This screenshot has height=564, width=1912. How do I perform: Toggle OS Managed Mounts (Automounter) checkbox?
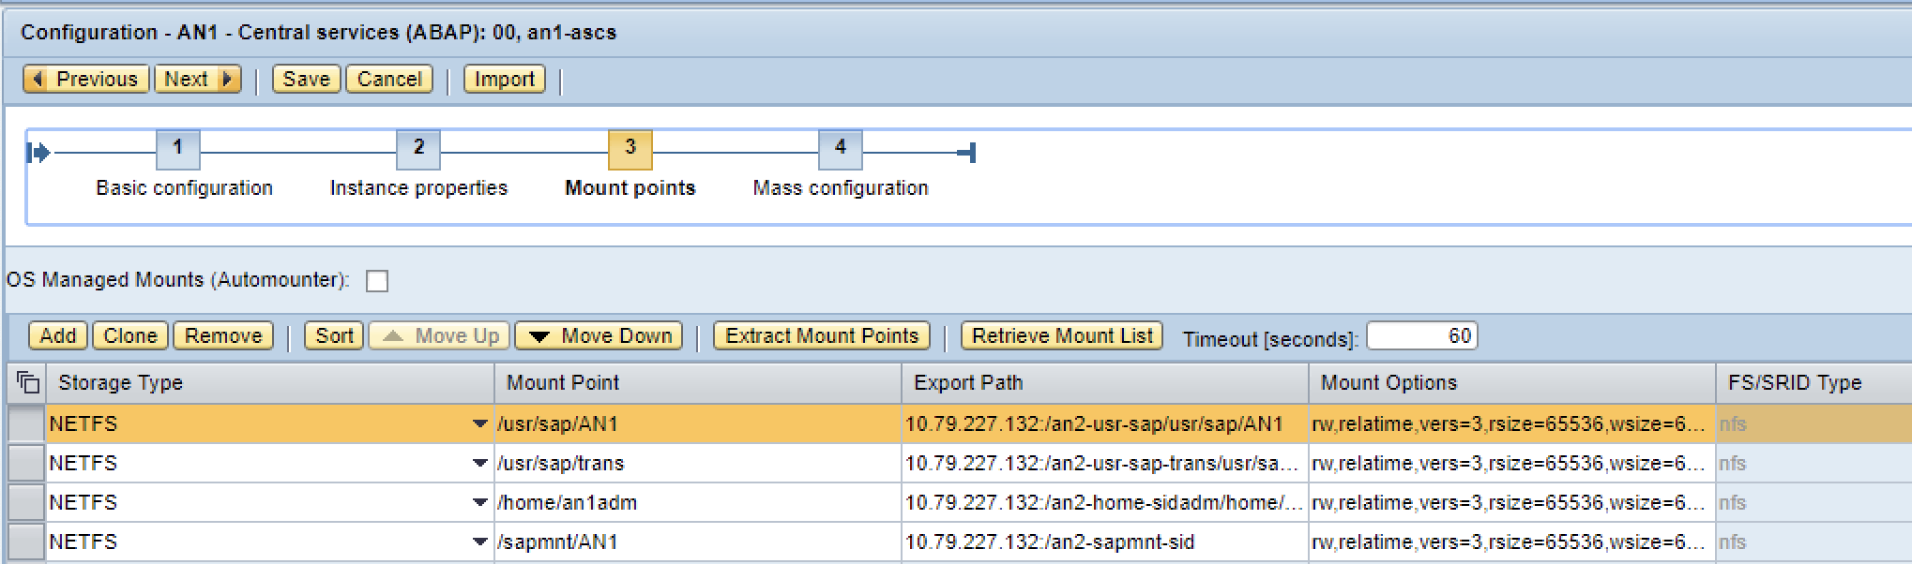coord(377,280)
